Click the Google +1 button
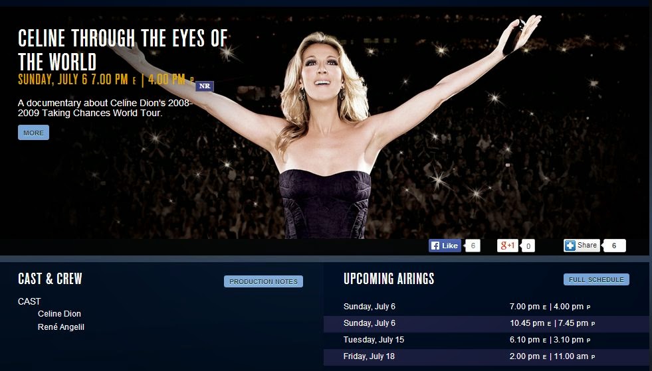Screen dimensions: 652x371 507,246
